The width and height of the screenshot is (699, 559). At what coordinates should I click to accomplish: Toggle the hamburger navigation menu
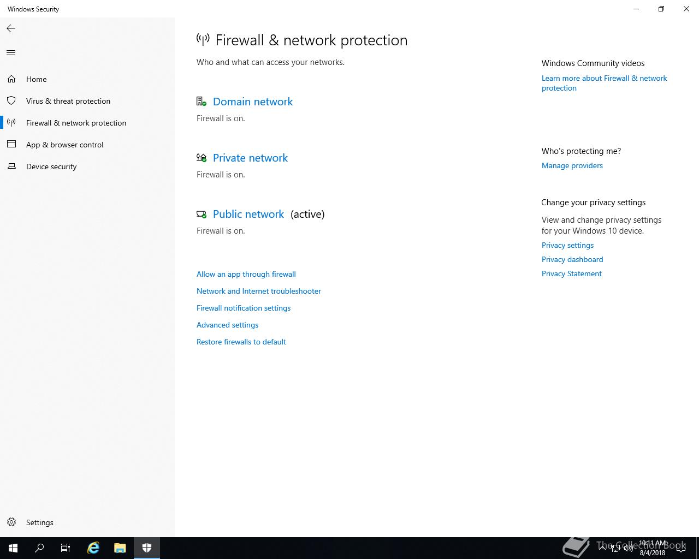[x=11, y=53]
